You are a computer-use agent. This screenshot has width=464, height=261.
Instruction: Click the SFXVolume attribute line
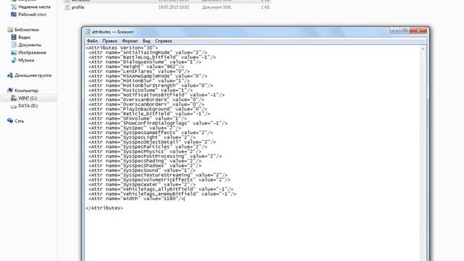[138, 119]
